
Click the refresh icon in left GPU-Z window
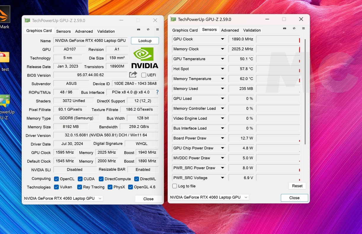pos(148,30)
